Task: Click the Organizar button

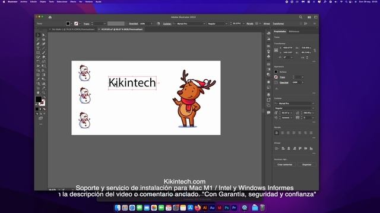Action: tap(306, 164)
